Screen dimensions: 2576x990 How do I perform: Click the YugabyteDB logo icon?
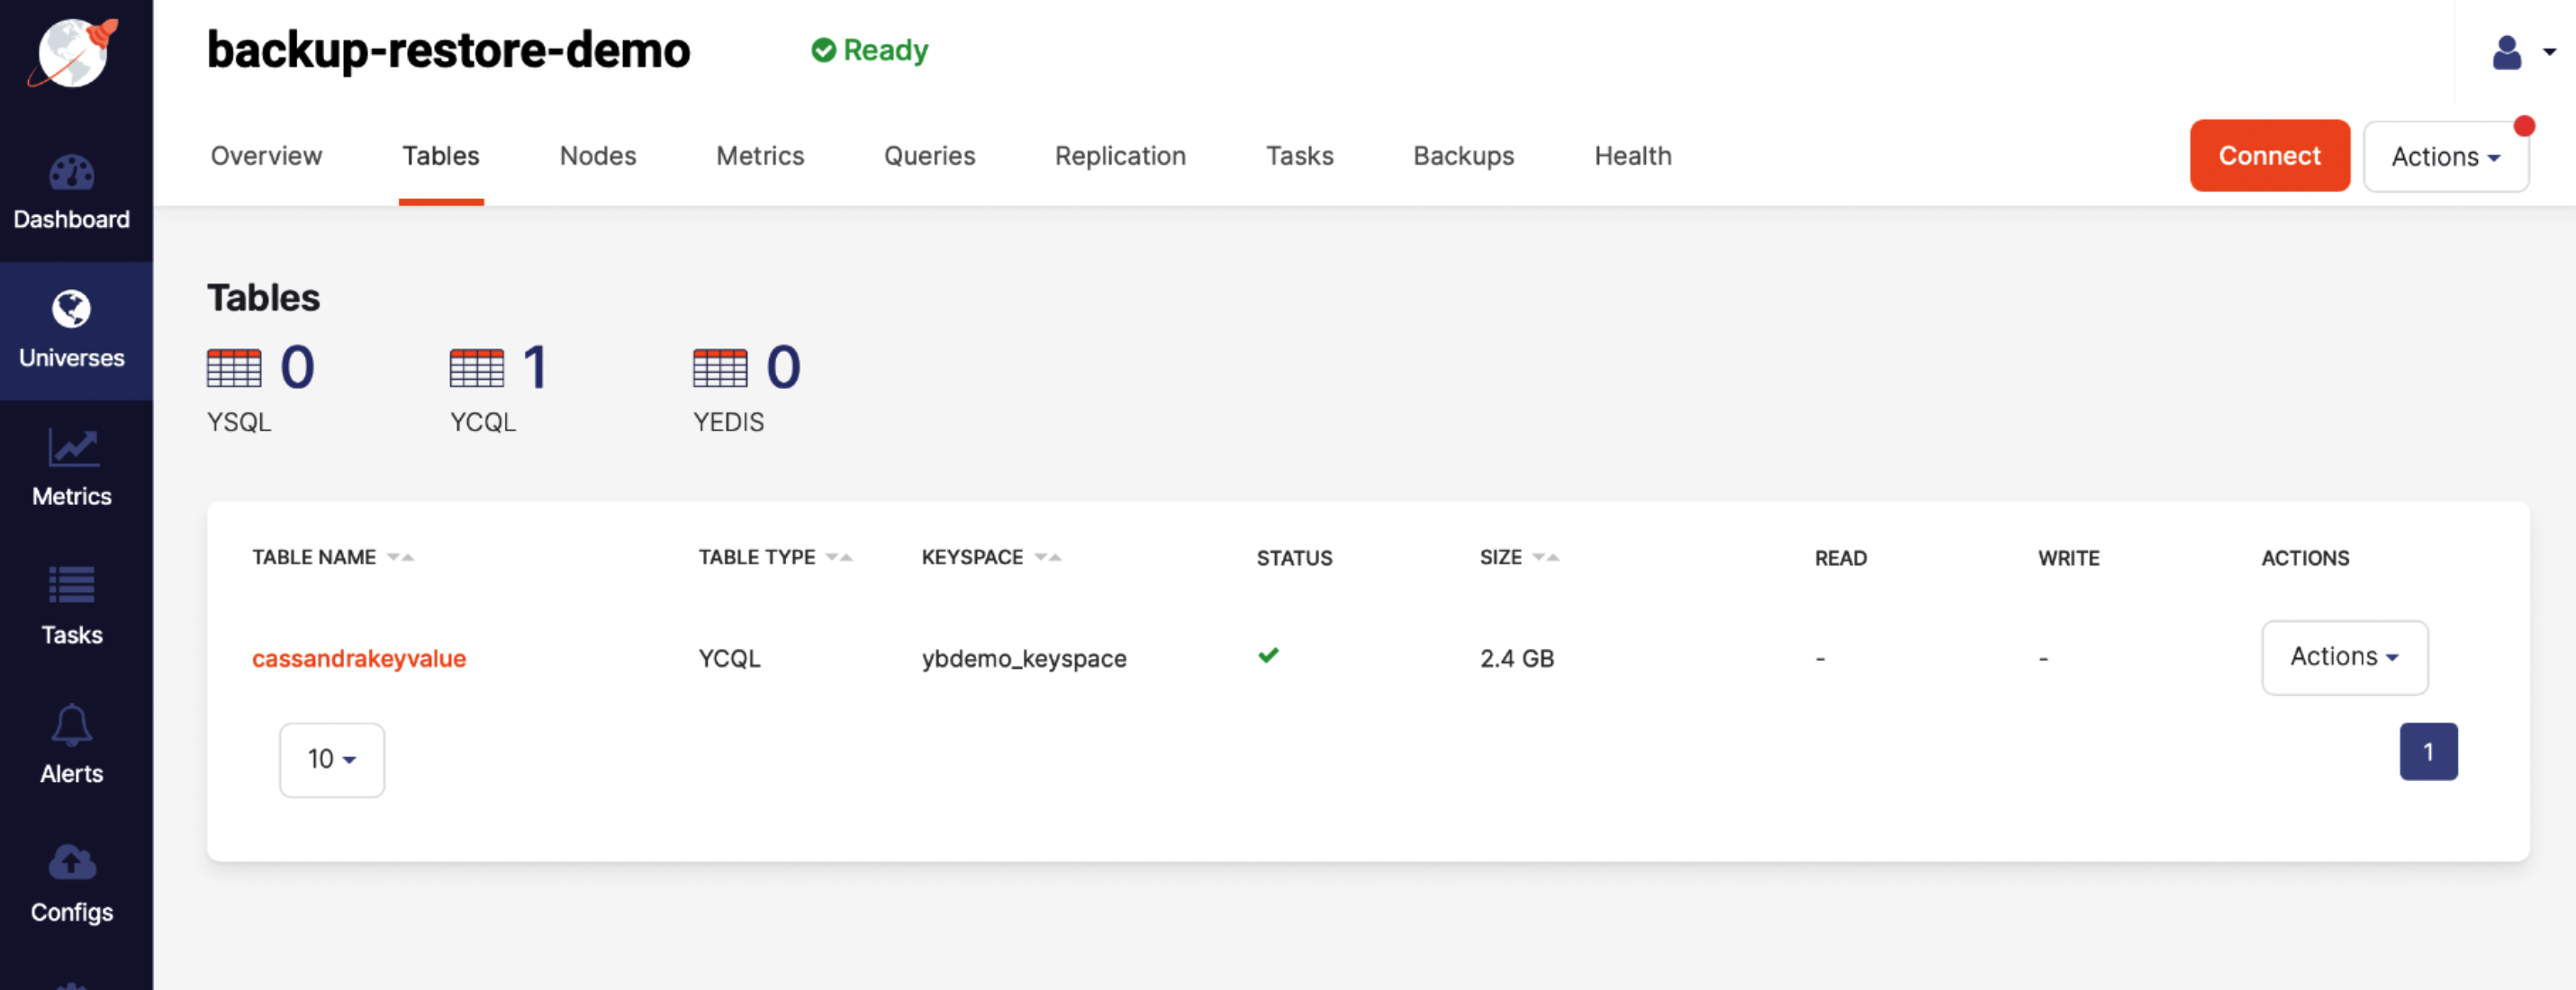(72, 52)
